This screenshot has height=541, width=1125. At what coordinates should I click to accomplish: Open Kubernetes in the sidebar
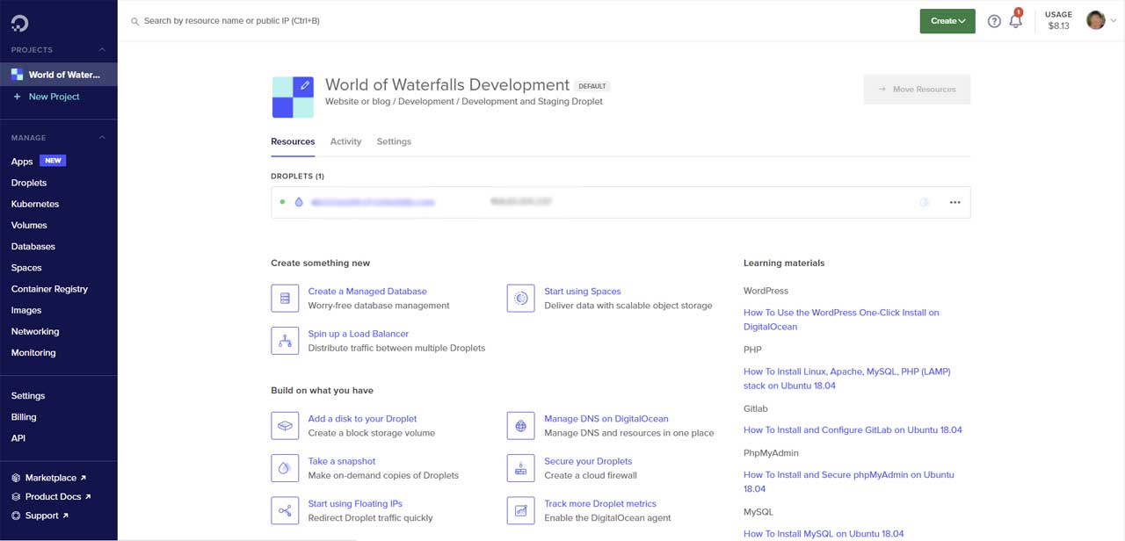35,204
